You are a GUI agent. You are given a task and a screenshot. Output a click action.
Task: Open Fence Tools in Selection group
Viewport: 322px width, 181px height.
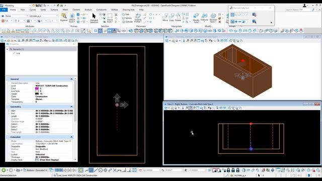click(110, 18)
